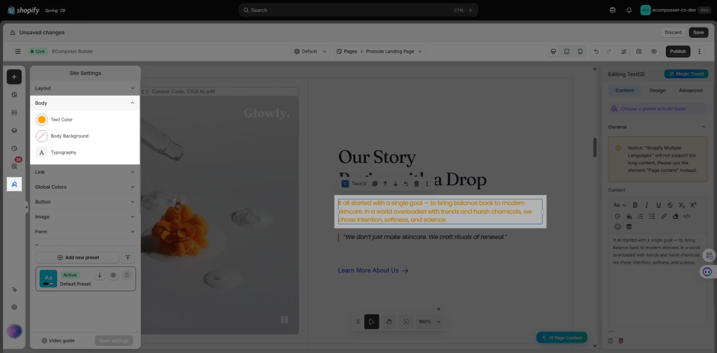Screen dimensions: 717x353
Task: Open the orange Text Color swatch
Action: click(x=41, y=120)
